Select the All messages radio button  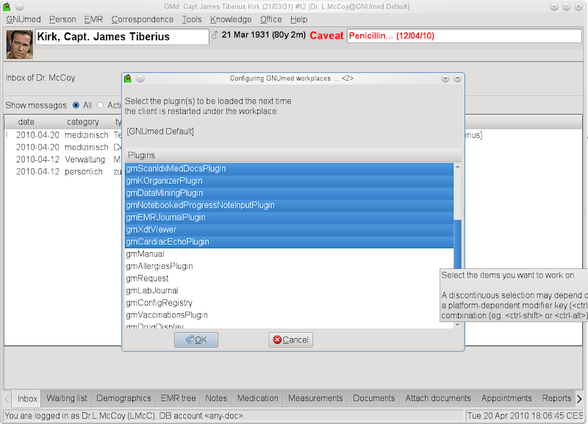[76, 105]
